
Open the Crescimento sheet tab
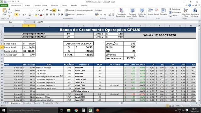pyautogui.click(x=48, y=103)
